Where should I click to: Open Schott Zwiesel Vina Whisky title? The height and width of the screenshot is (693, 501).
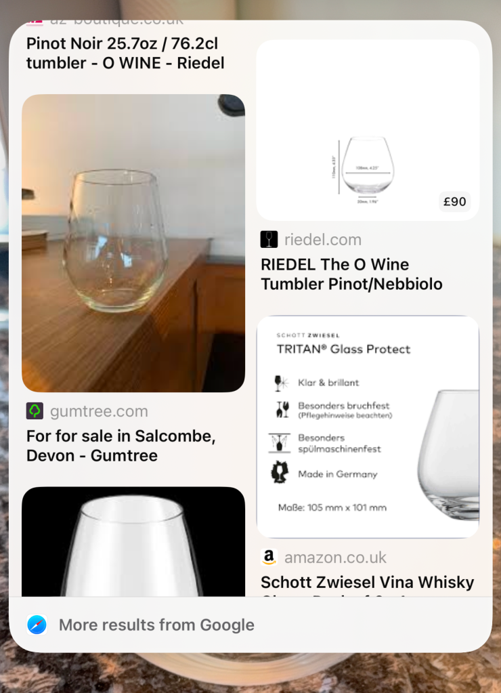pos(368,583)
